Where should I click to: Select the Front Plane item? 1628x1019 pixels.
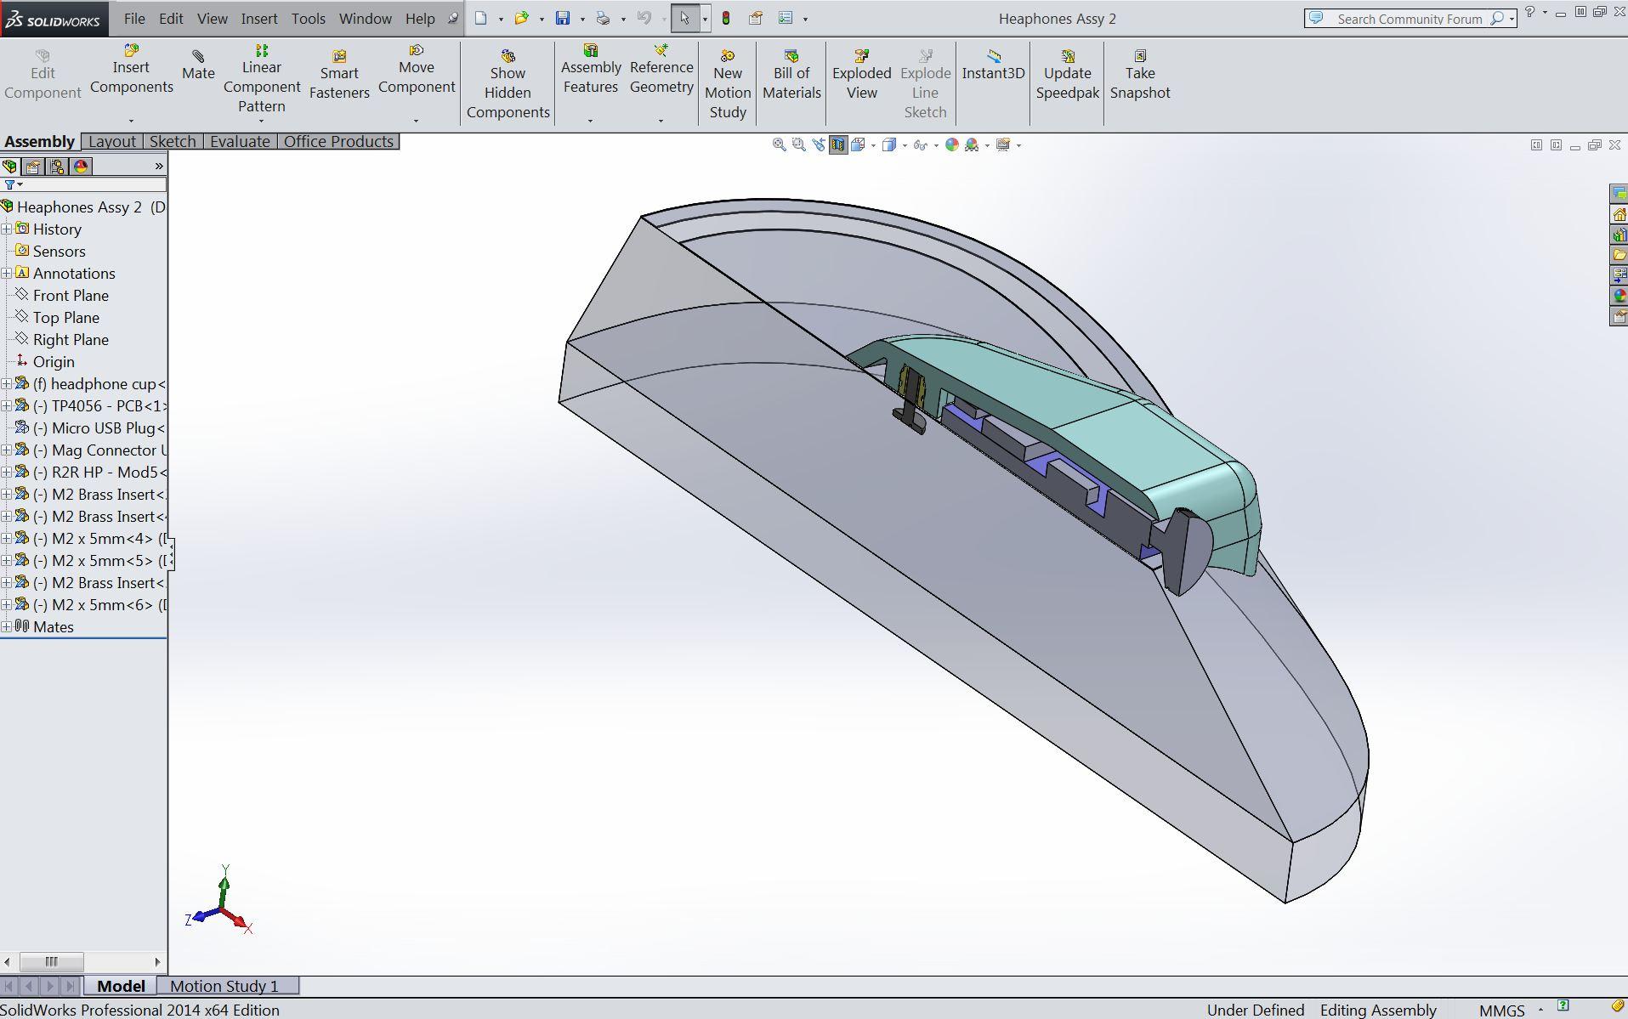click(x=71, y=295)
